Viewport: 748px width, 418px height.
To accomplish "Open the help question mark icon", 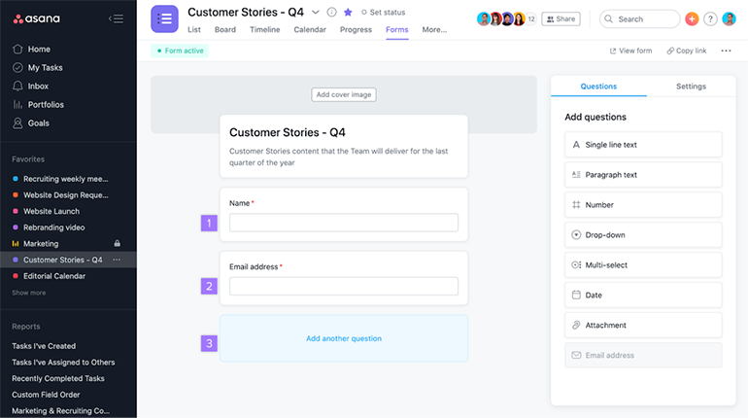I will pyautogui.click(x=710, y=18).
